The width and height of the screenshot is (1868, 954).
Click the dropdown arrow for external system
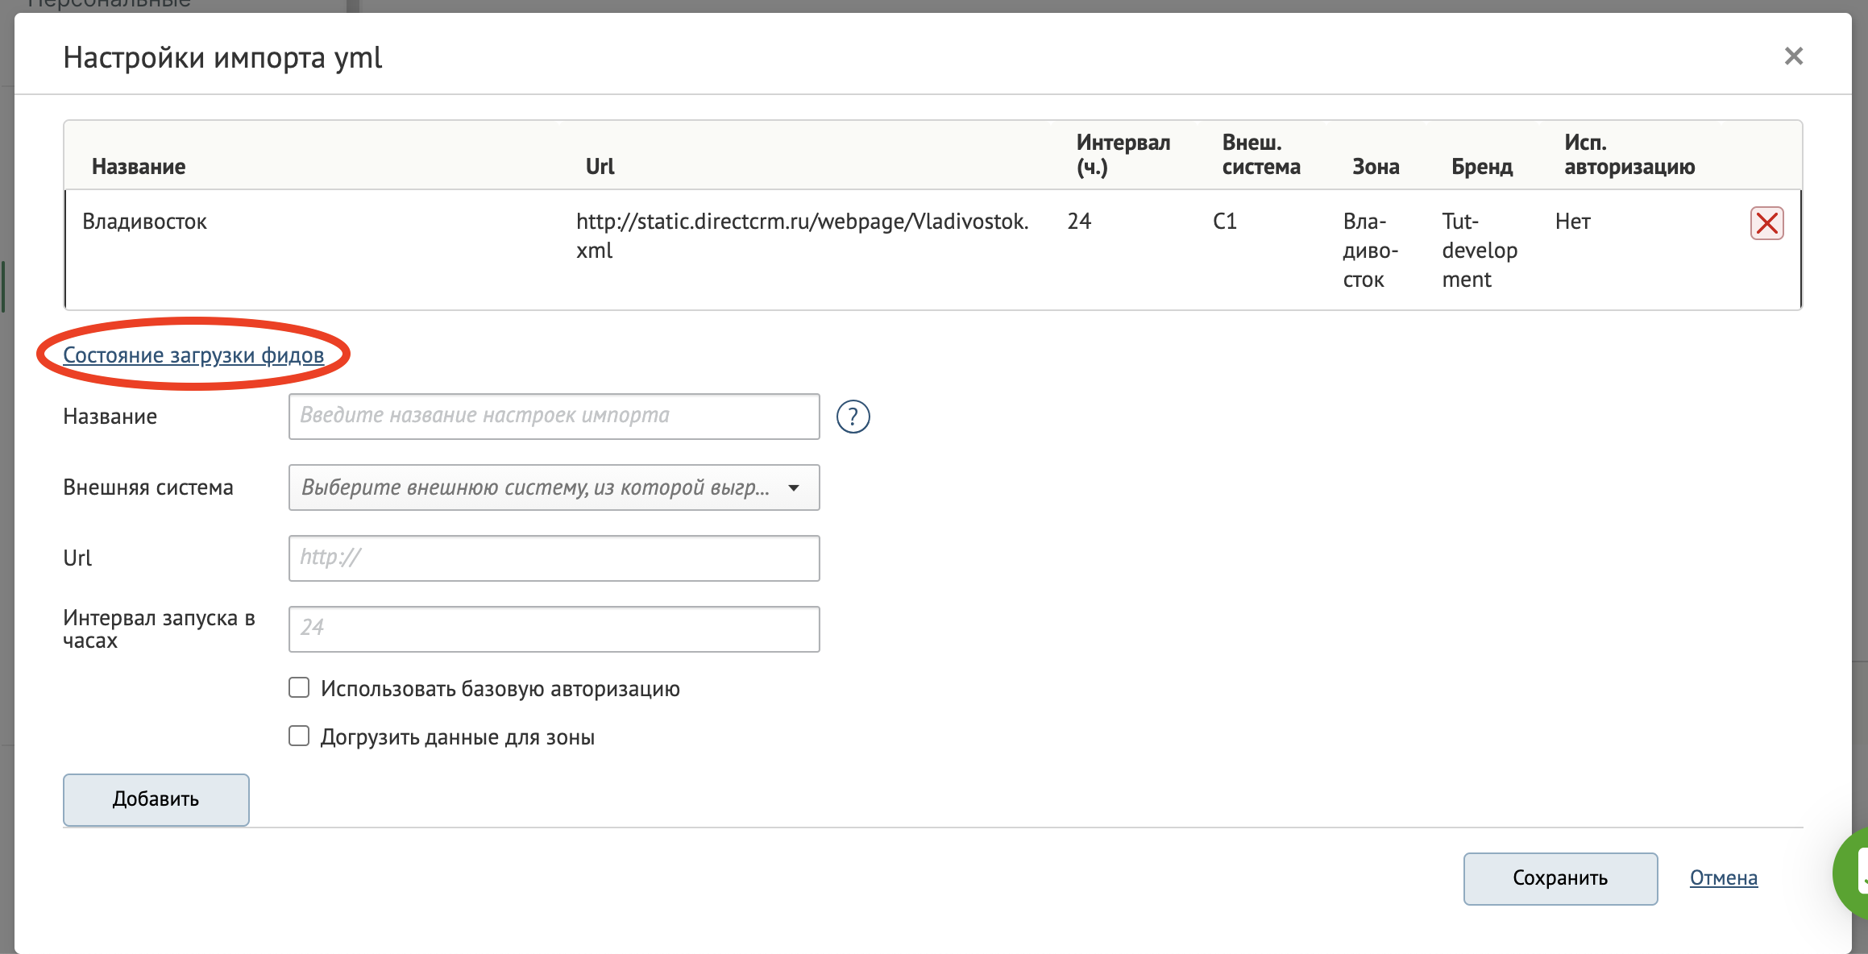pos(794,487)
